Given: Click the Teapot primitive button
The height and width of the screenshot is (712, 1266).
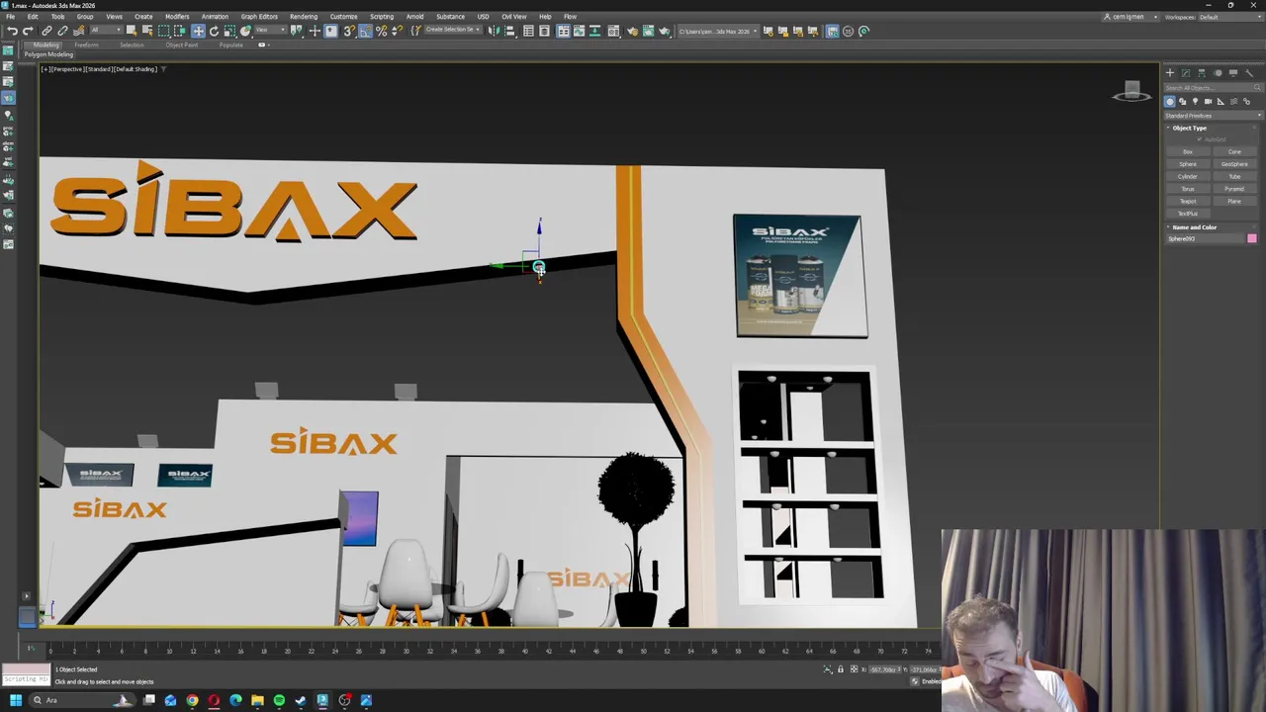Looking at the screenshot, I should 1188,202.
